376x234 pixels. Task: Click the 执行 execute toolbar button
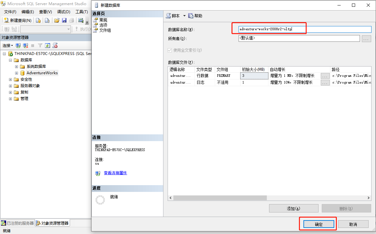[x=83, y=29]
